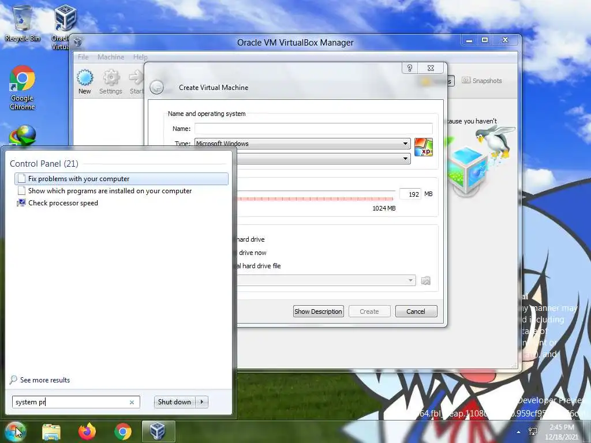591x443 pixels.
Task: Click the VirtualBox taskbar button
Action: point(158,431)
